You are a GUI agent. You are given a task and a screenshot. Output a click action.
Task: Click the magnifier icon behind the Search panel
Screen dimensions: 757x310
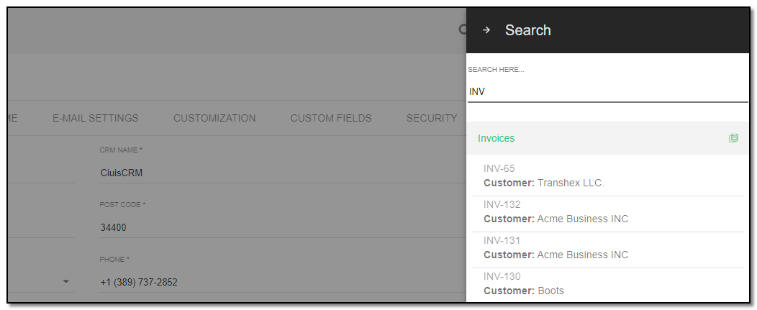tap(463, 30)
